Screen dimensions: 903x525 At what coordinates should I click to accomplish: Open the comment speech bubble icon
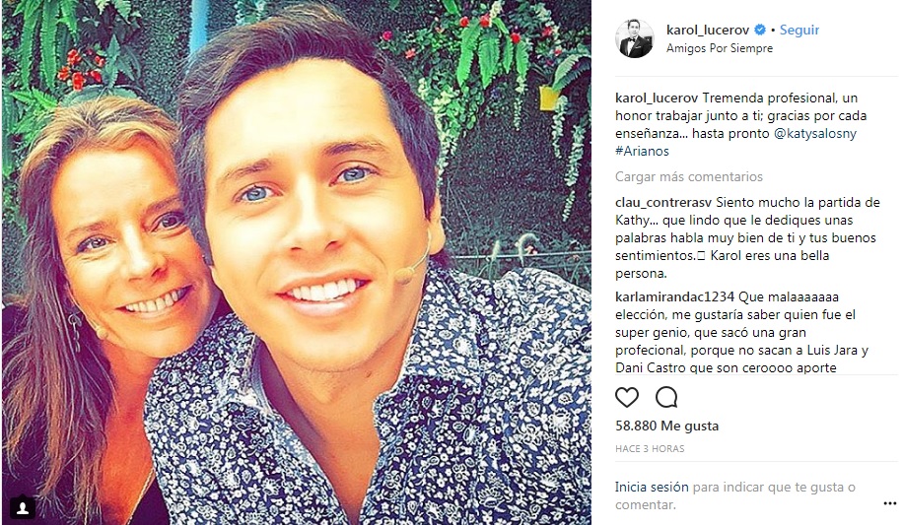[665, 397]
